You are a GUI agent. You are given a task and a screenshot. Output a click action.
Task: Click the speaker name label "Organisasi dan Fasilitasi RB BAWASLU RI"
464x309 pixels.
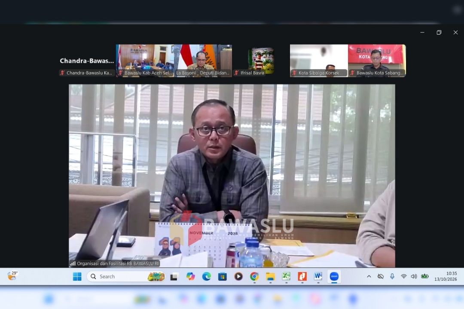(118, 264)
